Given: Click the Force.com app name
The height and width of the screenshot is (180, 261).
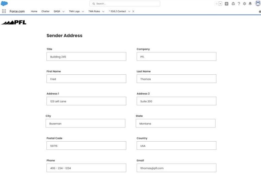Looking at the screenshot, I should click(x=17, y=11).
